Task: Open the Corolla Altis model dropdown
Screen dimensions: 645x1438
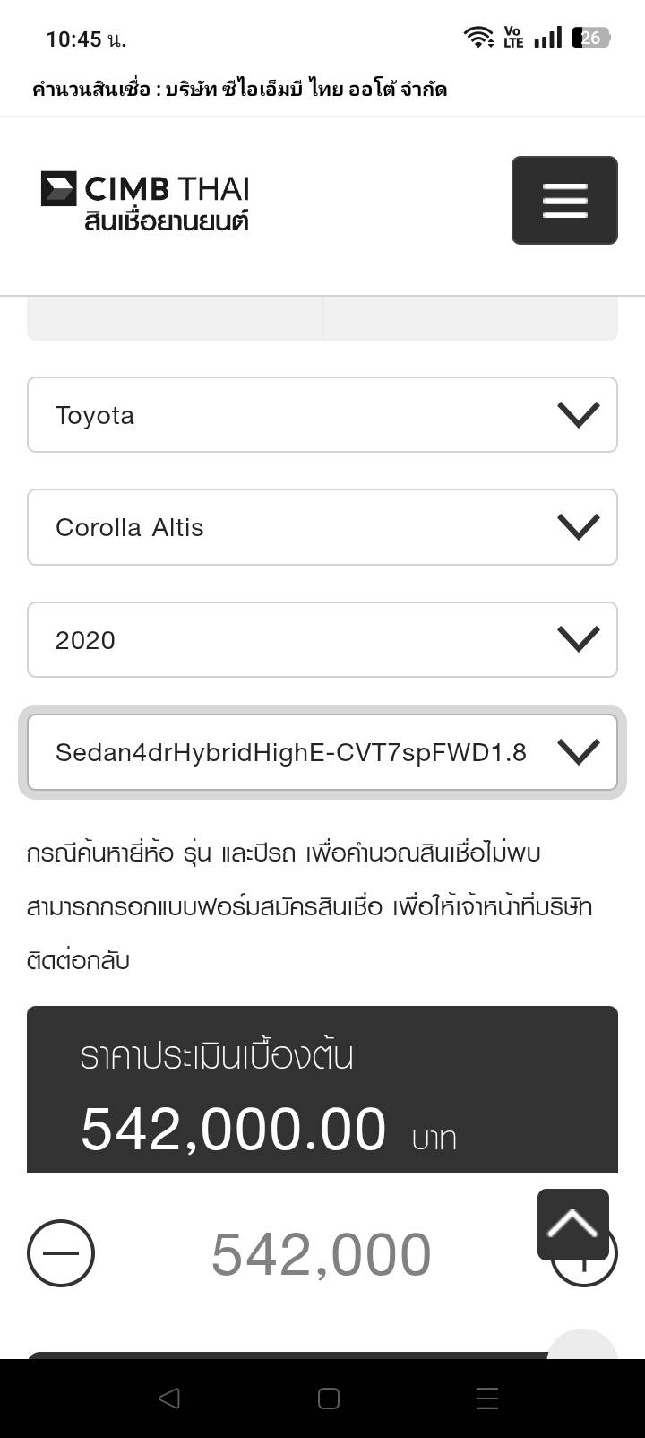Action: [322, 527]
